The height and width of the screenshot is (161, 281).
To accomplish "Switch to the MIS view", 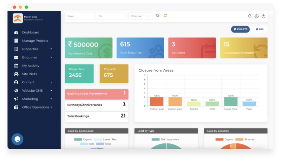I will [x=259, y=29].
